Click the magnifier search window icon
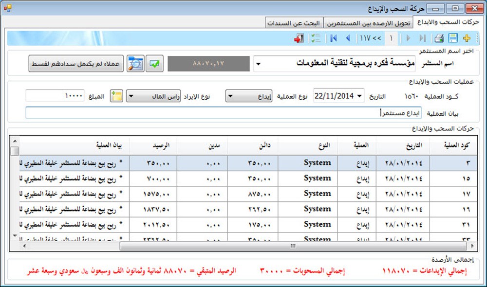 (x=135, y=64)
